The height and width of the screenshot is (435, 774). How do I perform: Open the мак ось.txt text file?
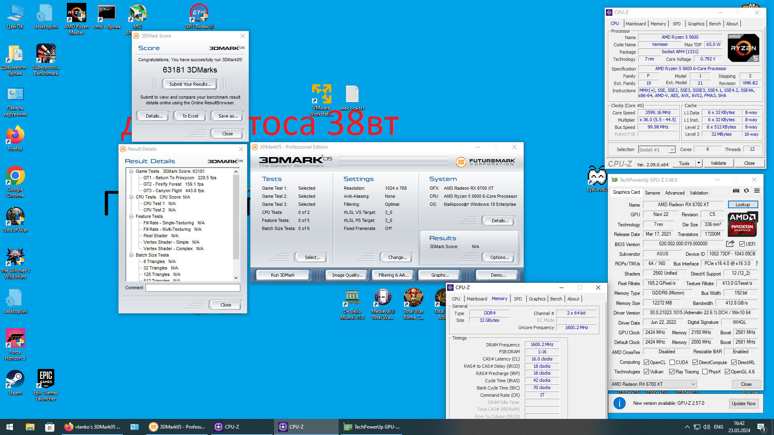(352, 97)
